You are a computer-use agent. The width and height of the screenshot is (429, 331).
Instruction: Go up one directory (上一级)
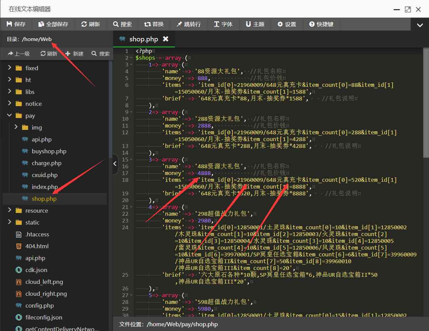(x=19, y=54)
